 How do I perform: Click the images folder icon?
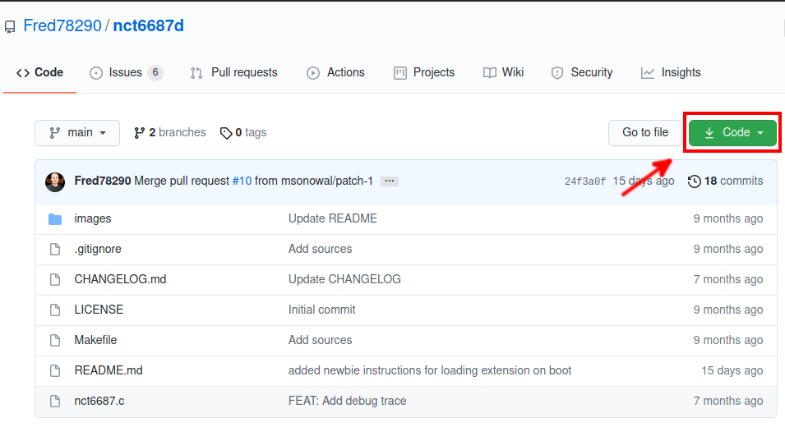tap(55, 218)
